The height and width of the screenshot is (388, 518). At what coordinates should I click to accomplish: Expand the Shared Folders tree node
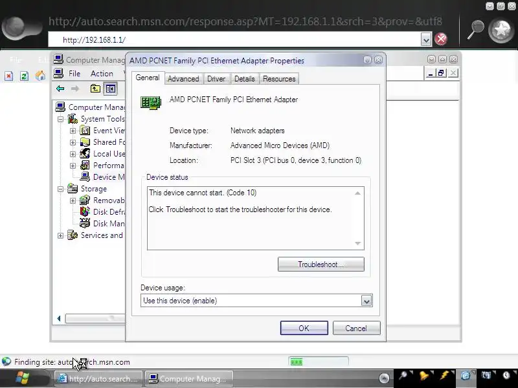click(x=73, y=142)
